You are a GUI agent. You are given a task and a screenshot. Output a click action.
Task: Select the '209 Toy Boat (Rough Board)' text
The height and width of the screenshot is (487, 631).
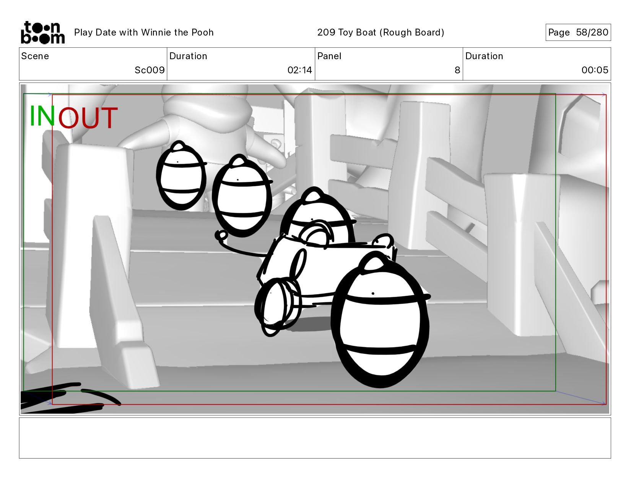(381, 32)
